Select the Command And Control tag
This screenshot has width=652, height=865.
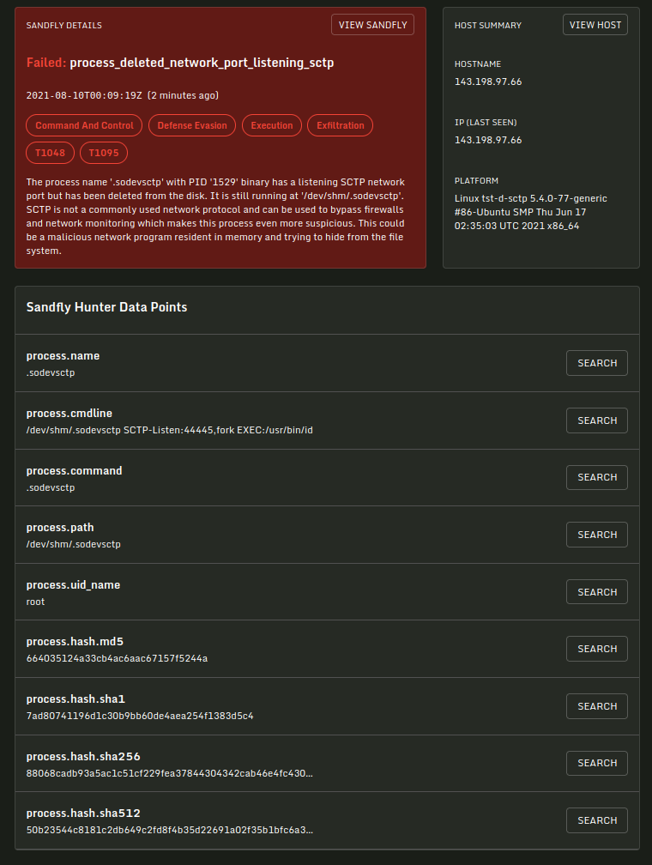84,125
